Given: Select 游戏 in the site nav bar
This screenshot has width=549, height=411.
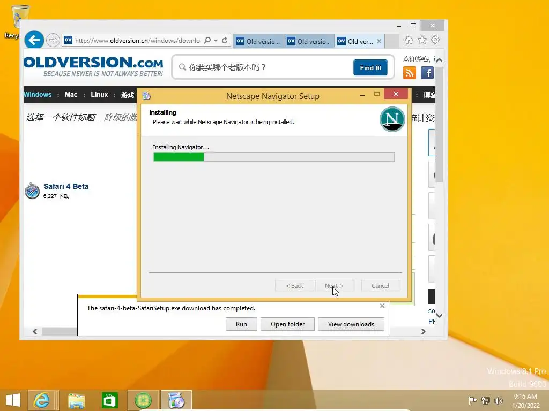Looking at the screenshot, I should point(128,95).
